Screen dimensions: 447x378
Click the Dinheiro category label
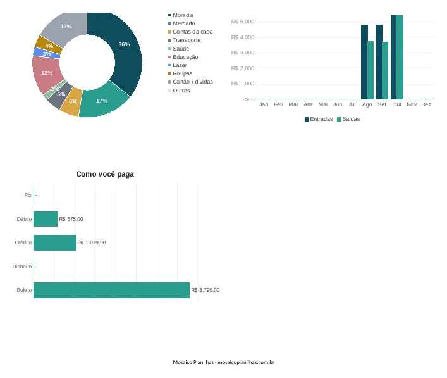pyautogui.click(x=22, y=267)
